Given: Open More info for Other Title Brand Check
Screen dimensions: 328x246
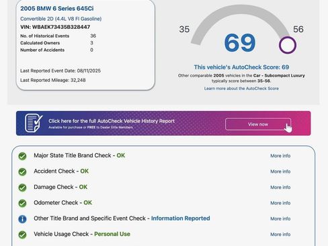Looking at the screenshot, I should [x=280, y=218].
